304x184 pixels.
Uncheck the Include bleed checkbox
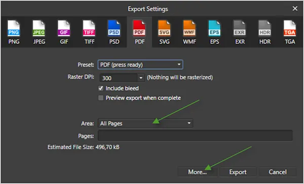pyautogui.click(x=101, y=88)
